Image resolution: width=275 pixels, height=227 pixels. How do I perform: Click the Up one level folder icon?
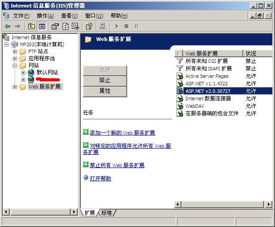point(32,26)
